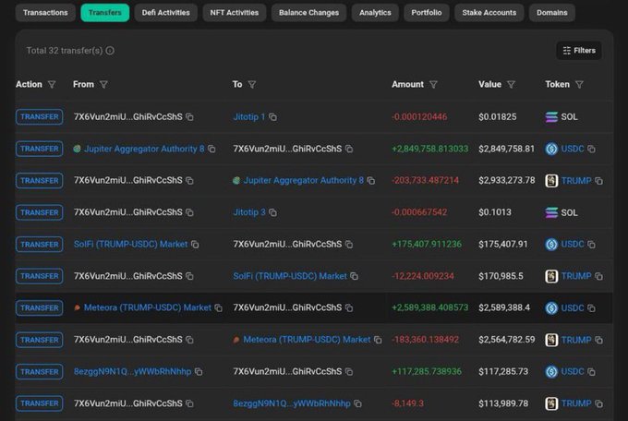The height and width of the screenshot is (421, 628).
Task: Open the Value column filter
Action: coord(511,85)
